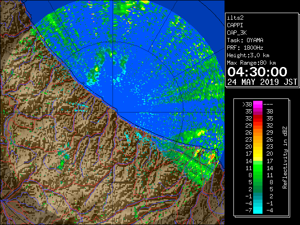Select the CAPPI product text
This screenshot has width=300, height=225.
point(235,25)
